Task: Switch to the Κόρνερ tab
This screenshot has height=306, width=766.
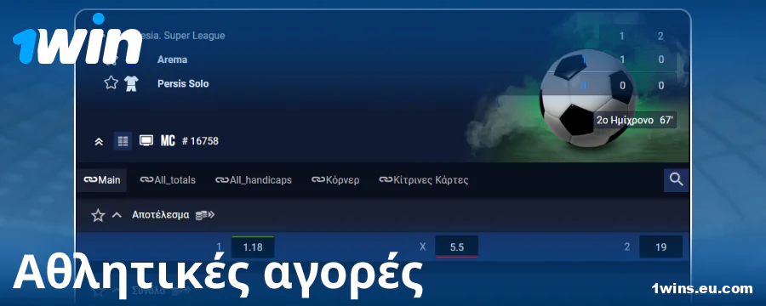Action: [x=335, y=180]
